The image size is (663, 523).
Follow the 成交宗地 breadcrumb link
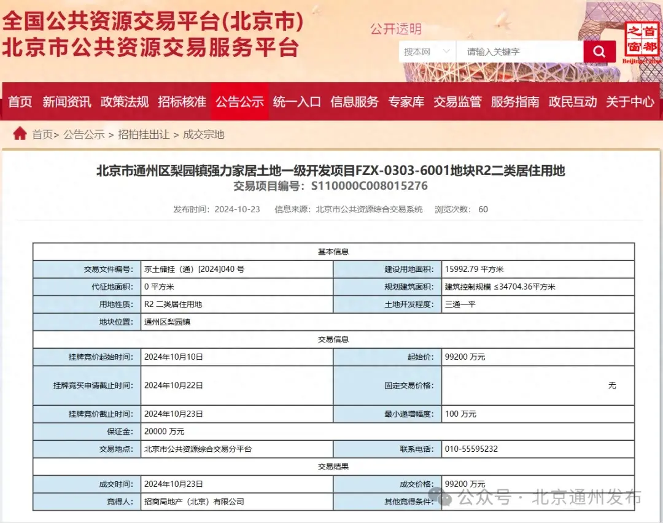(203, 134)
